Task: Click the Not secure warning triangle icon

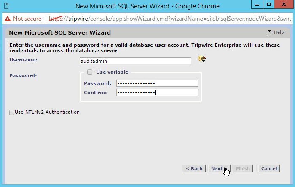Action: pyautogui.click(x=7, y=19)
